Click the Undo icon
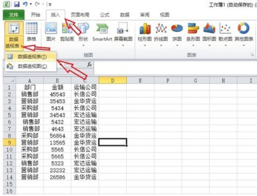The width and height of the screenshot is (257, 196). 25,4
